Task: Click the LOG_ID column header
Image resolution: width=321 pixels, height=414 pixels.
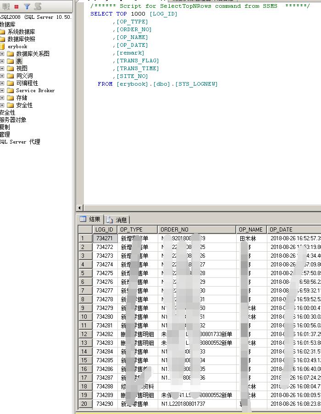Action: [105, 229]
